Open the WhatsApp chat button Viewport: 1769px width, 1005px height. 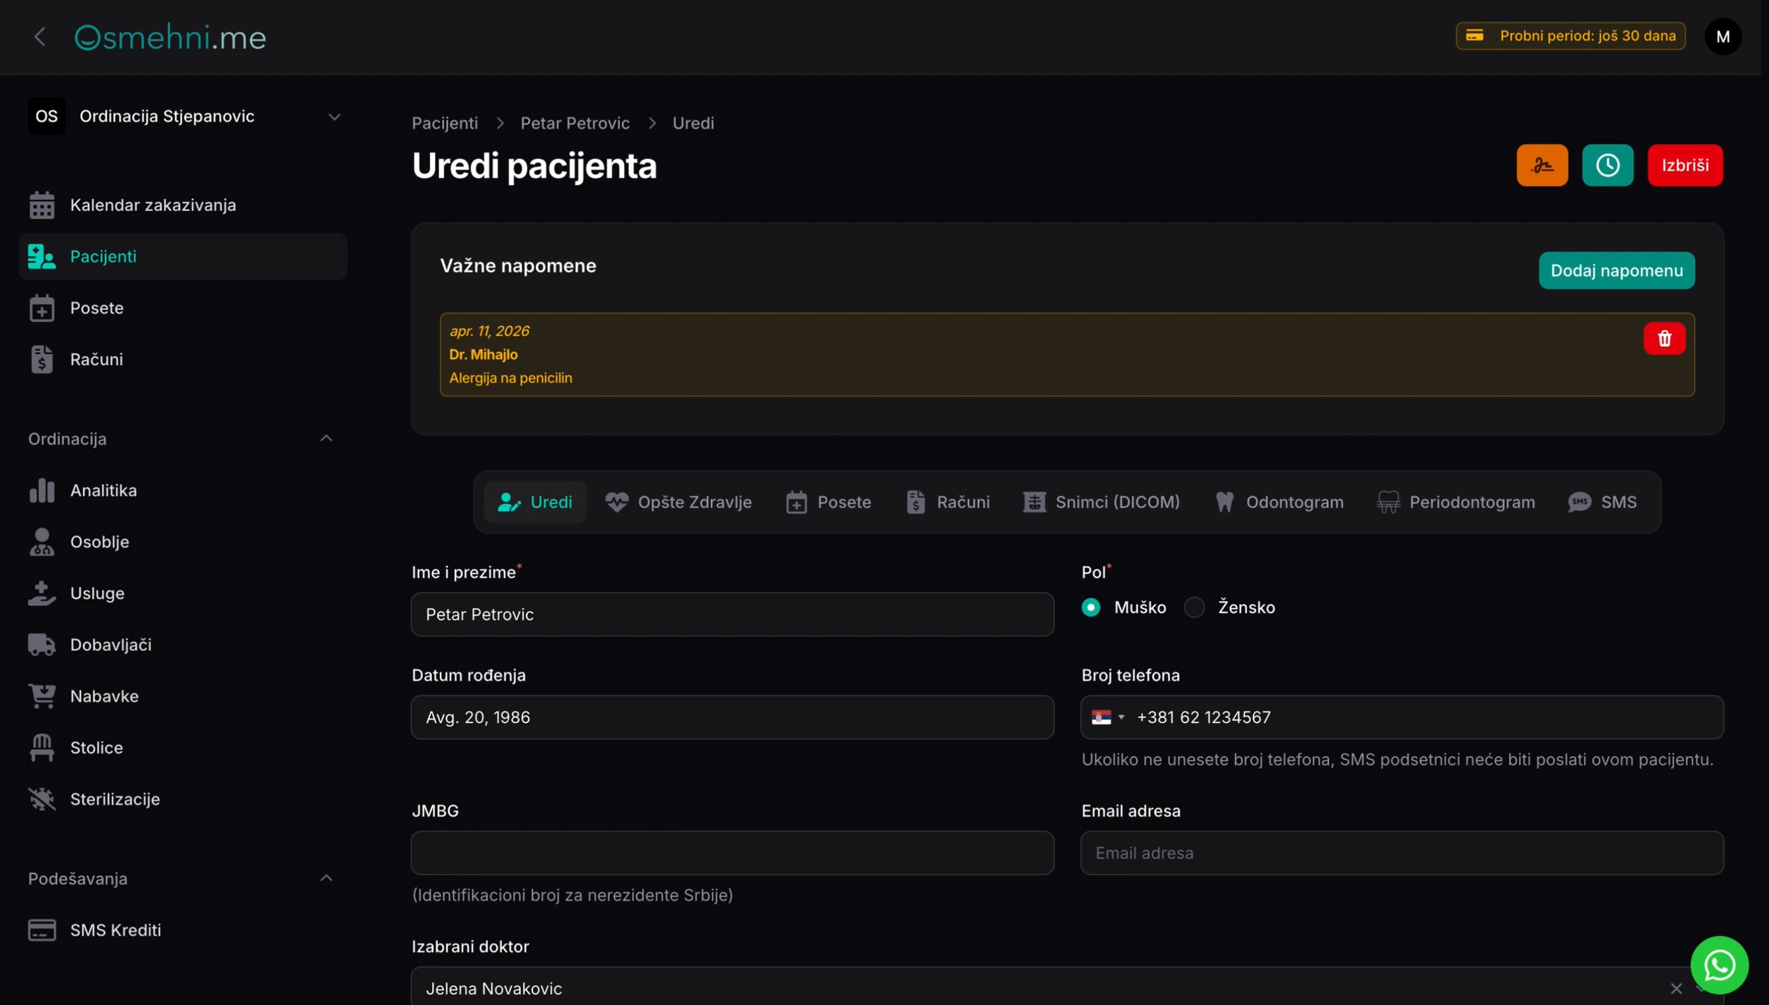tap(1719, 965)
